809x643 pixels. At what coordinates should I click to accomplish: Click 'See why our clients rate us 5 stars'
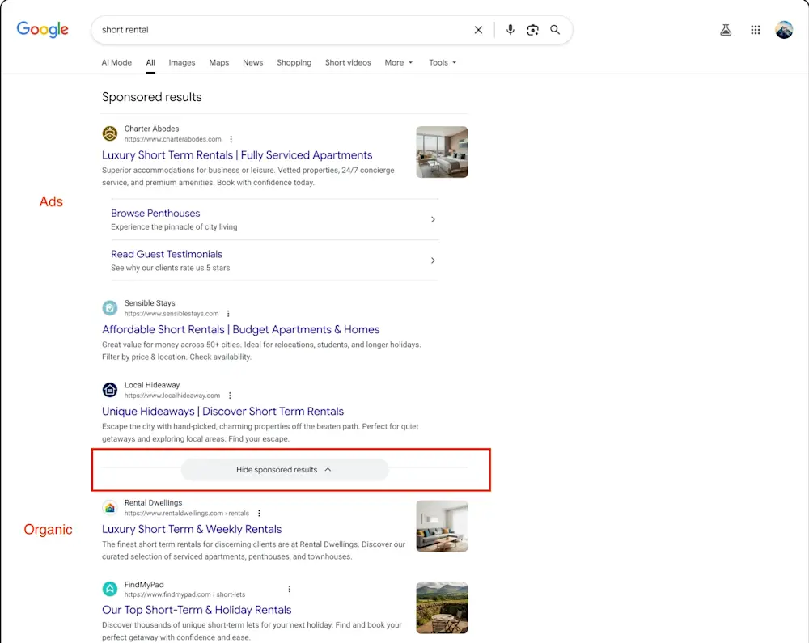coord(170,269)
